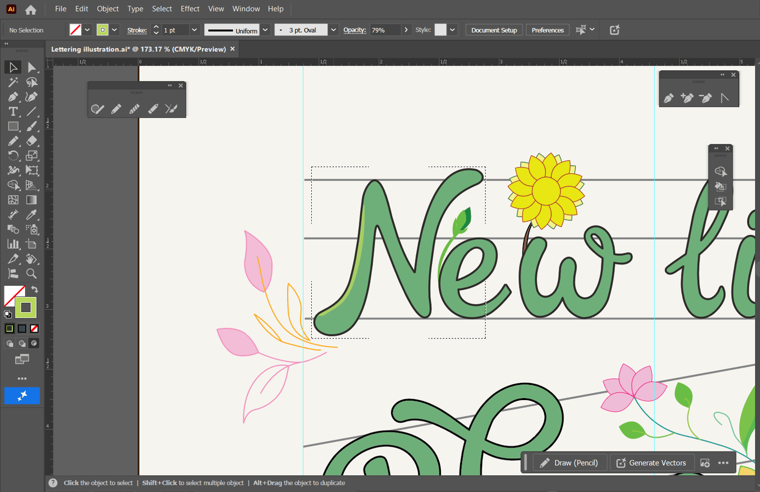The height and width of the screenshot is (492, 760).
Task: Select the Type tool
Action: tap(13, 112)
